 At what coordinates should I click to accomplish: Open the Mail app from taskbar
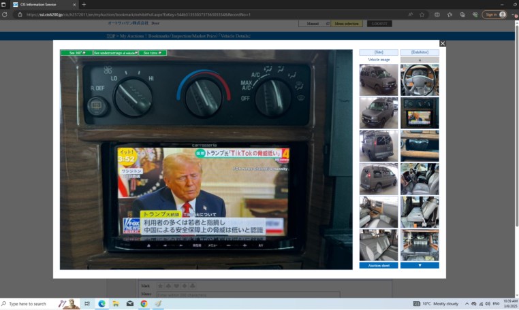(x=129, y=304)
